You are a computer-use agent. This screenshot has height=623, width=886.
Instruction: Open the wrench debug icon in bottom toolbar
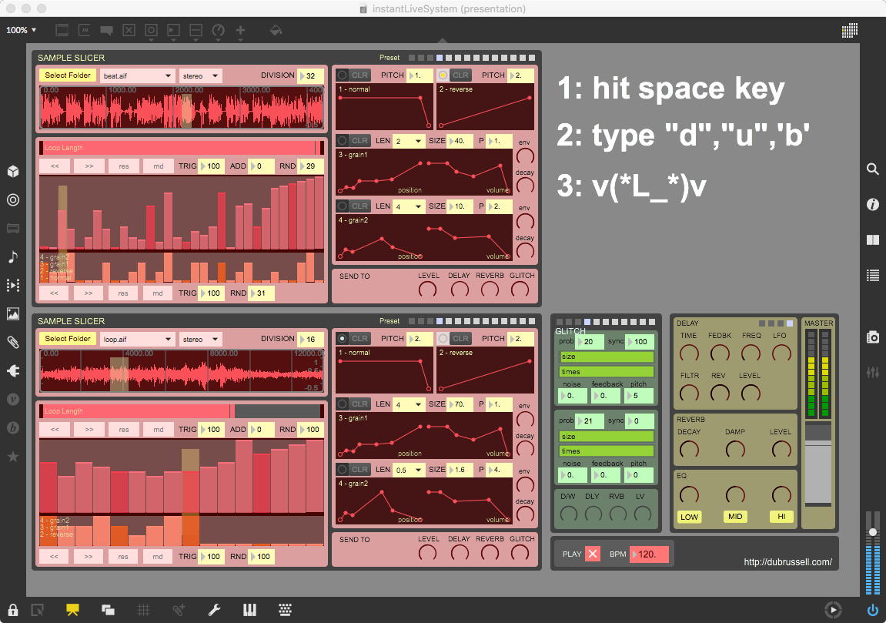click(x=215, y=610)
